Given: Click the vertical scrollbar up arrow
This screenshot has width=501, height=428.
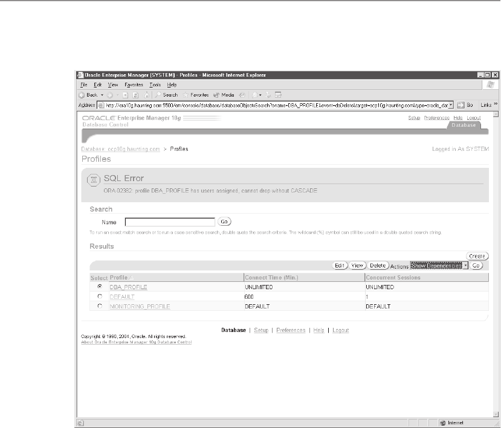Looking at the screenshot, I should tap(496, 114).
